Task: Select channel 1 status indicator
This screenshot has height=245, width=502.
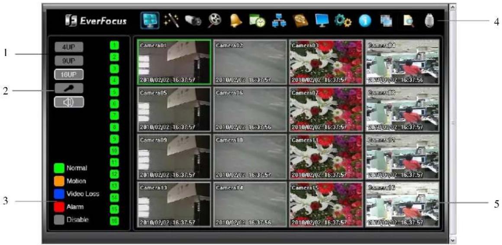Action: [115, 45]
